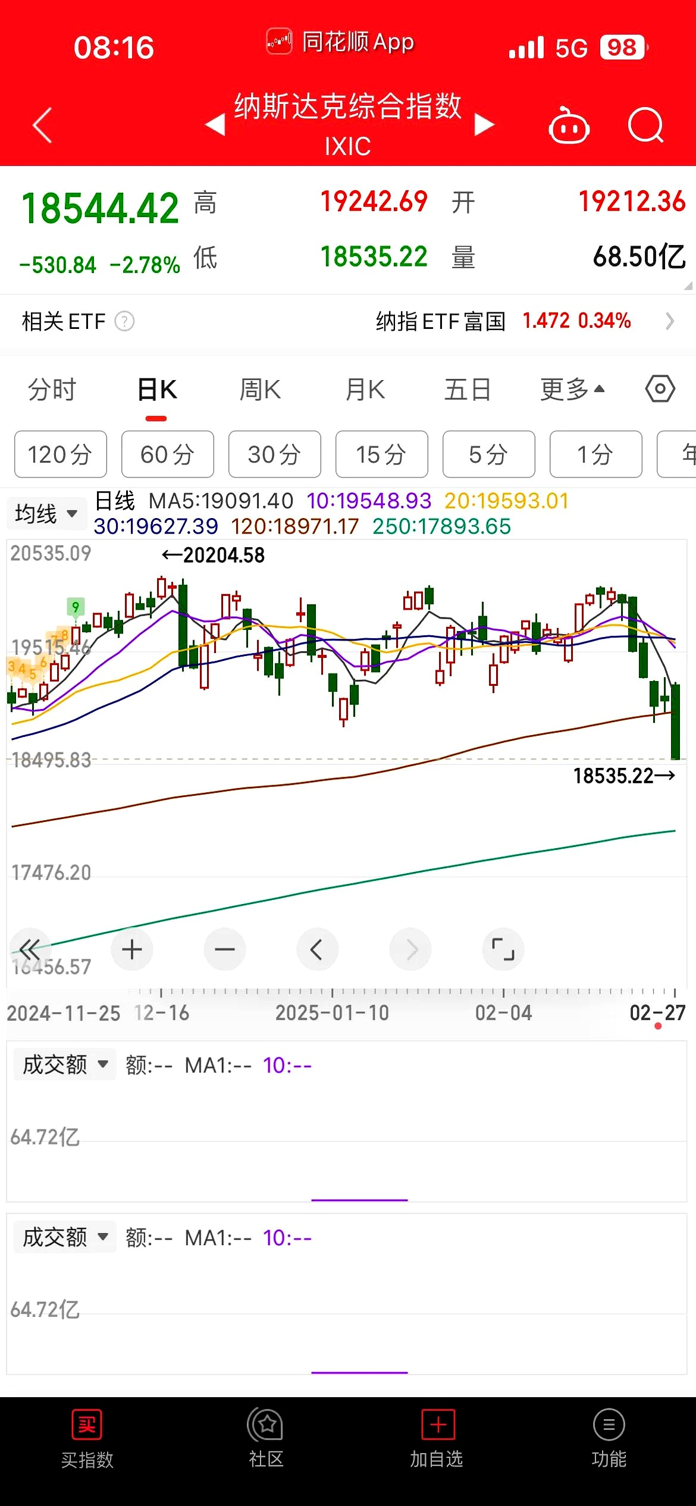Zoom out chart with minus button

coord(224,949)
